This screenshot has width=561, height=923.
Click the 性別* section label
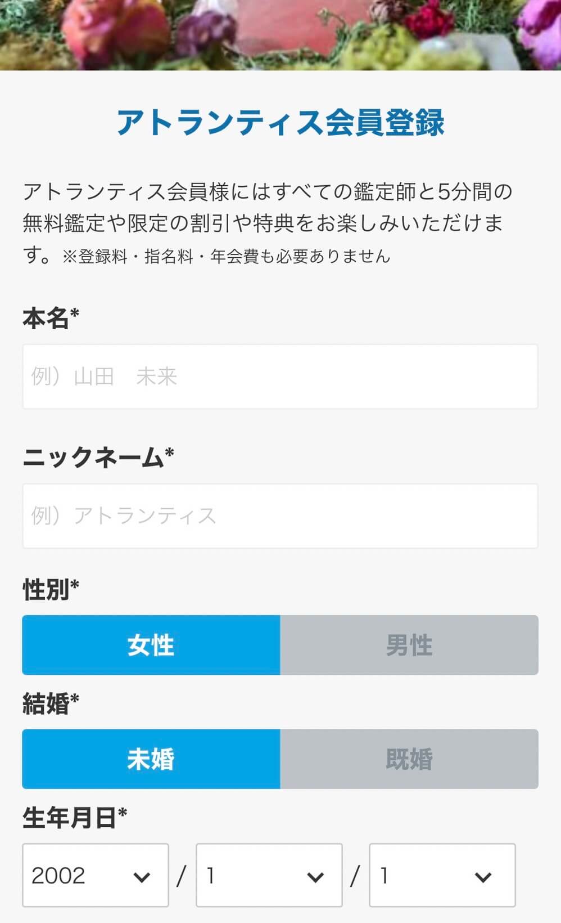click(x=51, y=590)
